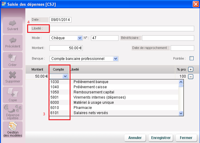200x143 pixels.
Task: Toggle the Compte dropdown arrow in the row
Action: (x=65, y=76)
